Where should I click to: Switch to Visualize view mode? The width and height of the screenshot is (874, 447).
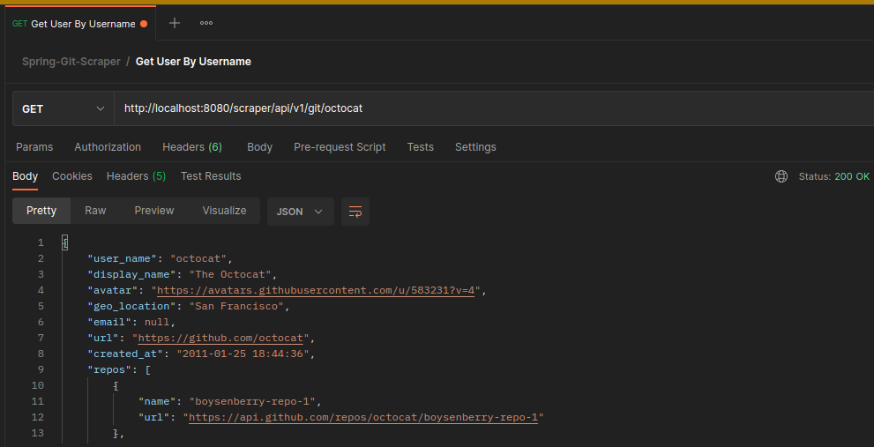click(x=224, y=211)
